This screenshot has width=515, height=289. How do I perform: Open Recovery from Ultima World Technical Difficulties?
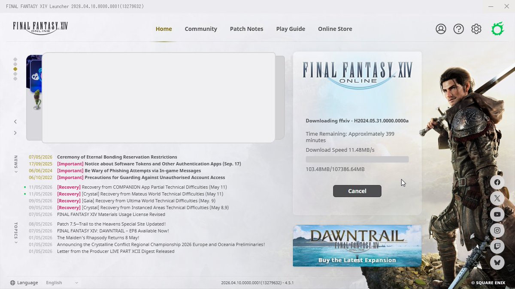136,201
